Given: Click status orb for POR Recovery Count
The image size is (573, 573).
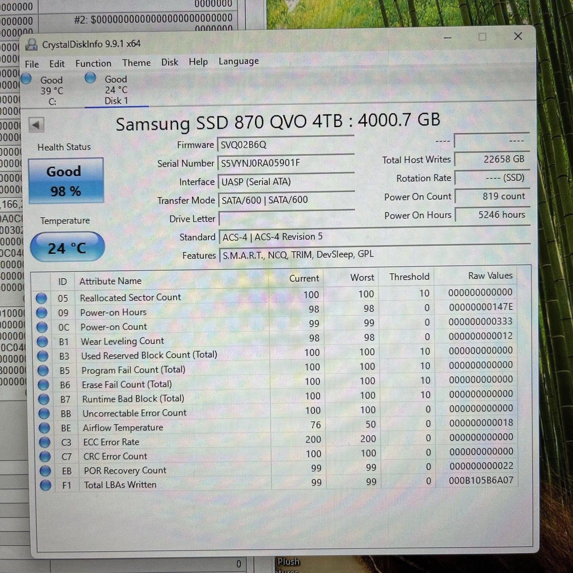Looking at the screenshot, I should pos(45,471).
